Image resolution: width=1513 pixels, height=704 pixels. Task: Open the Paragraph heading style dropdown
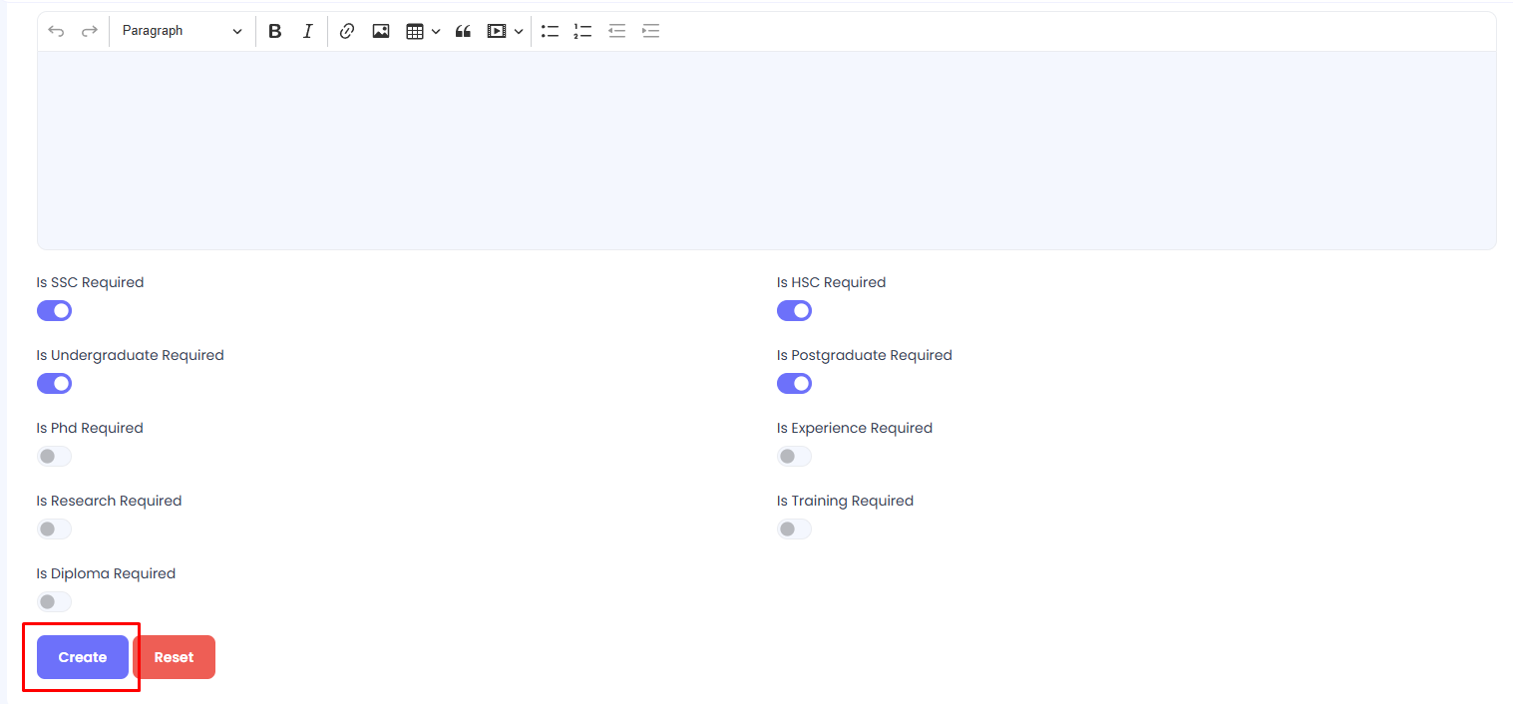click(x=182, y=31)
